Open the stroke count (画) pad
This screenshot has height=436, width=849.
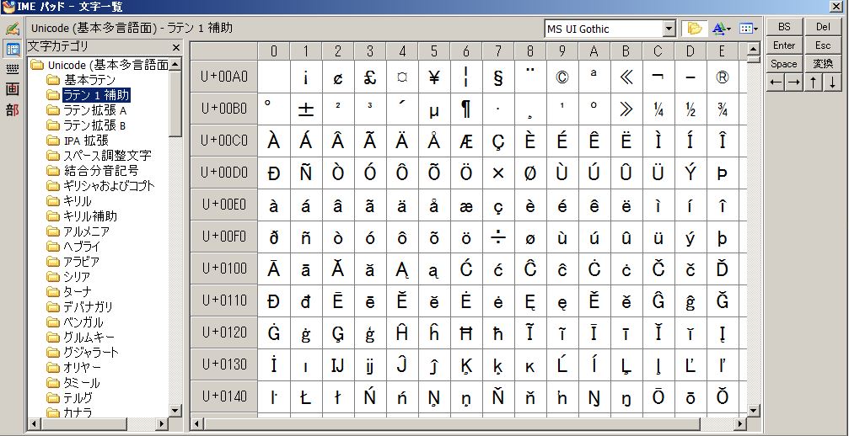[x=12, y=89]
